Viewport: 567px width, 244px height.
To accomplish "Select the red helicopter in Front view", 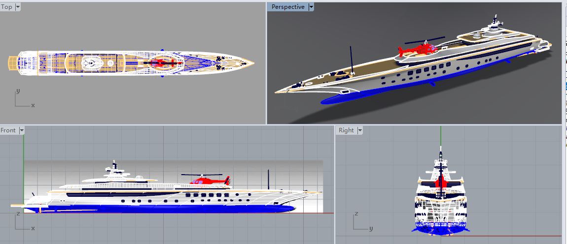I will pyautogui.click(x=210, y=180).
